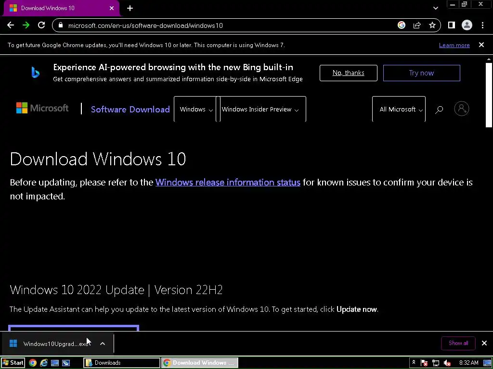The height and width of the screenshot is (369, 493).
Task: Open Chrome's three-dot menu
Action: click(482, 25)
